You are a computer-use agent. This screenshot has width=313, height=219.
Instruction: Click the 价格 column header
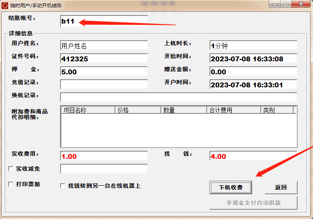click(x=138, y=110)
